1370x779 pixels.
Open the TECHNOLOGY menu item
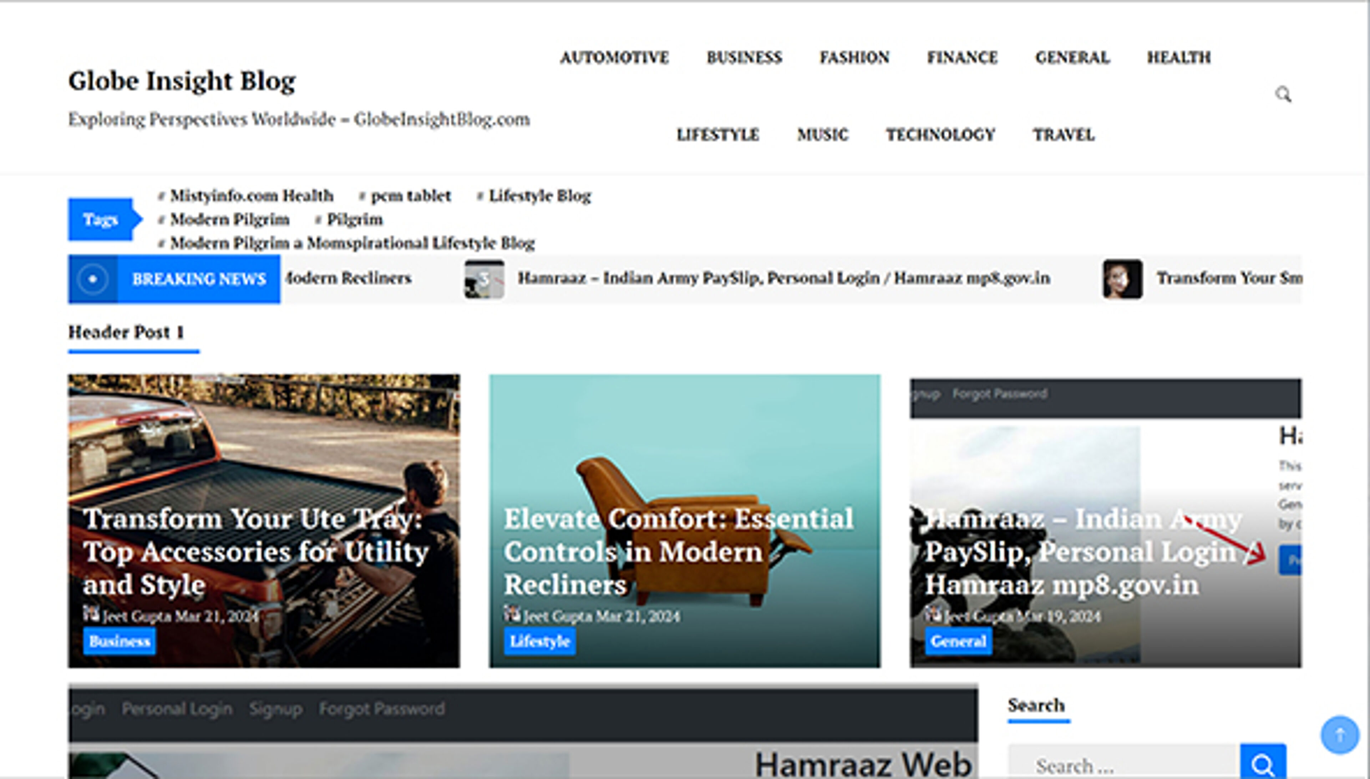[940, 135]
